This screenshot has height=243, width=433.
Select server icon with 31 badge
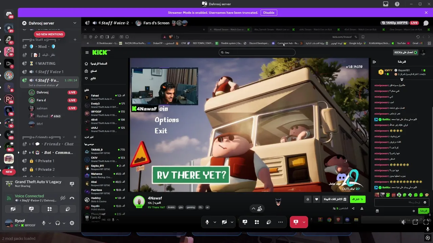click(x=9, y=28)
